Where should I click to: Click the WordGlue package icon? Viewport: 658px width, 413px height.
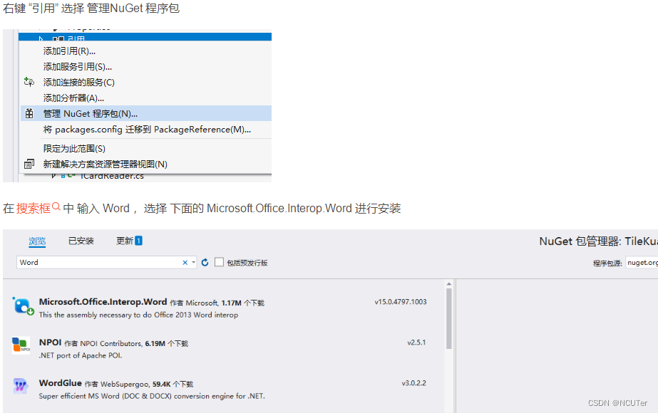(x=20, y=385)
